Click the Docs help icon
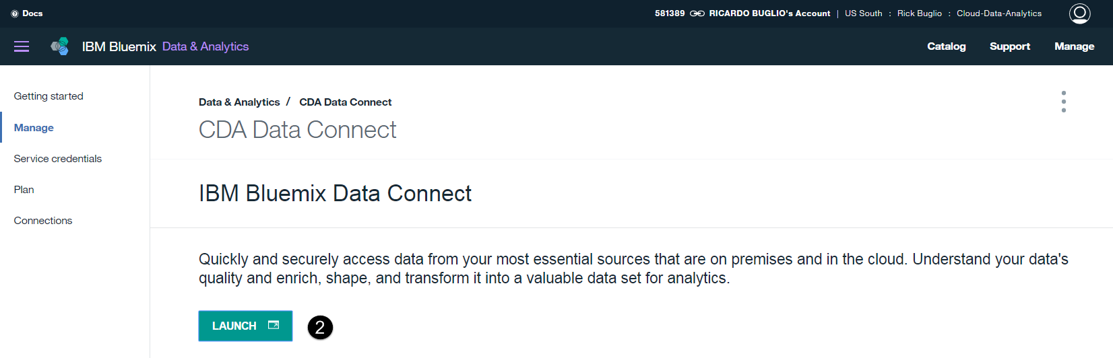 pyautogui.click(x=15, y=13)
